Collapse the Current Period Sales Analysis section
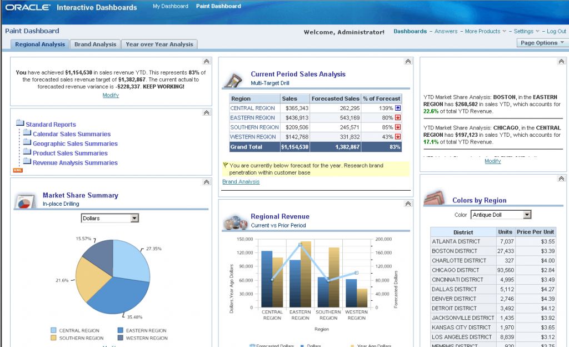 pyautogui.click(x=408, y=61)
